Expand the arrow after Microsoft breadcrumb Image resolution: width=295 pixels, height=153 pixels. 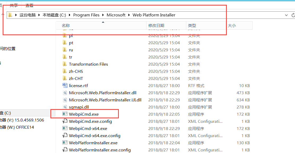(129, 15)
